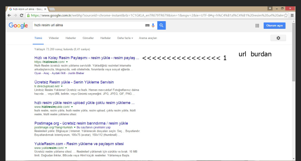
Task: Open the on-screen keyboard icon in search box
Action: (147, 25)
